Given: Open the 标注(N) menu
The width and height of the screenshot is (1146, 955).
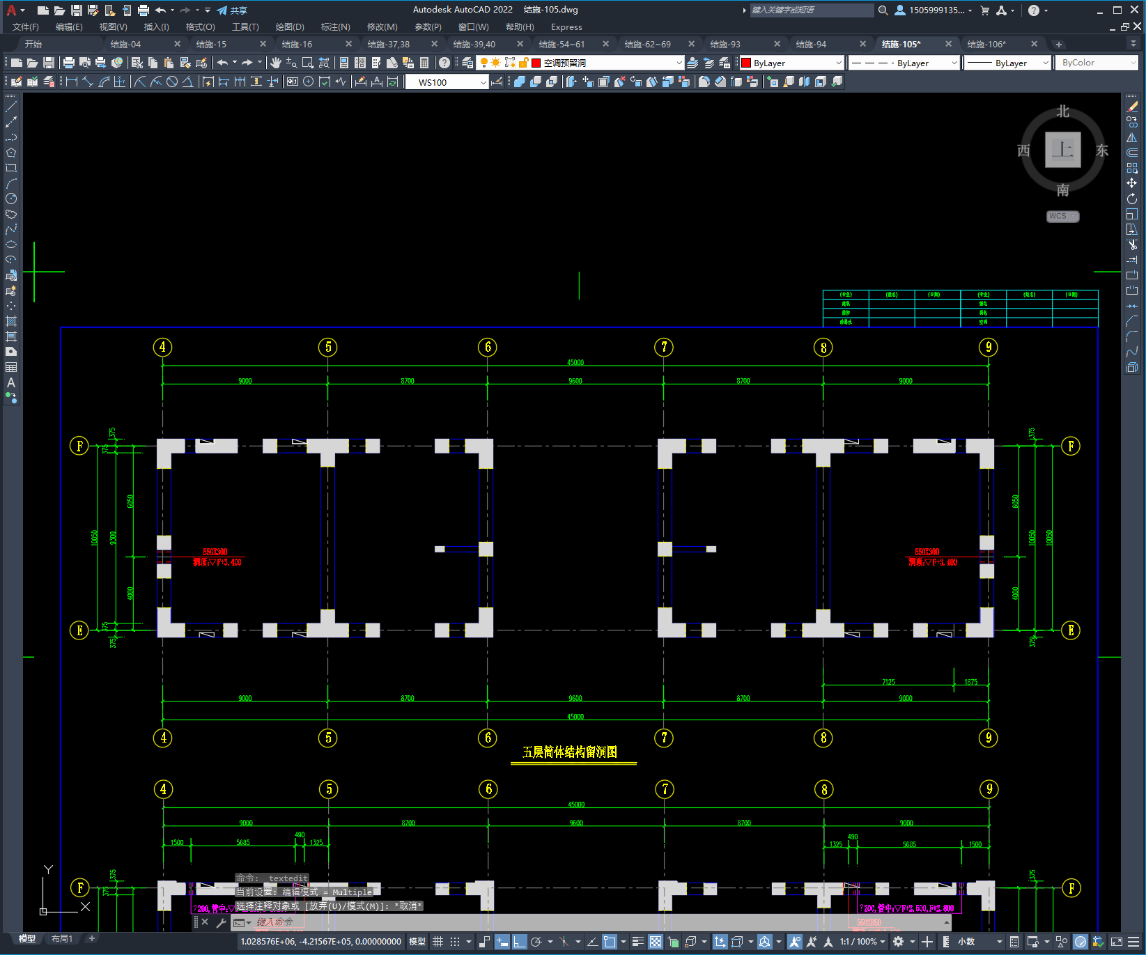Looking at the screenshot, I should (336, 27).
